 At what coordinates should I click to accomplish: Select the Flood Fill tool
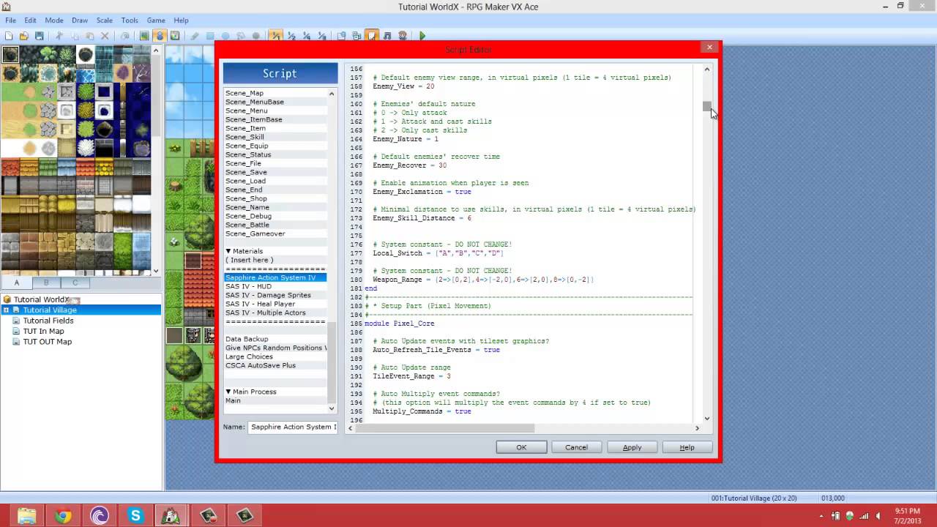pos(241,36)
